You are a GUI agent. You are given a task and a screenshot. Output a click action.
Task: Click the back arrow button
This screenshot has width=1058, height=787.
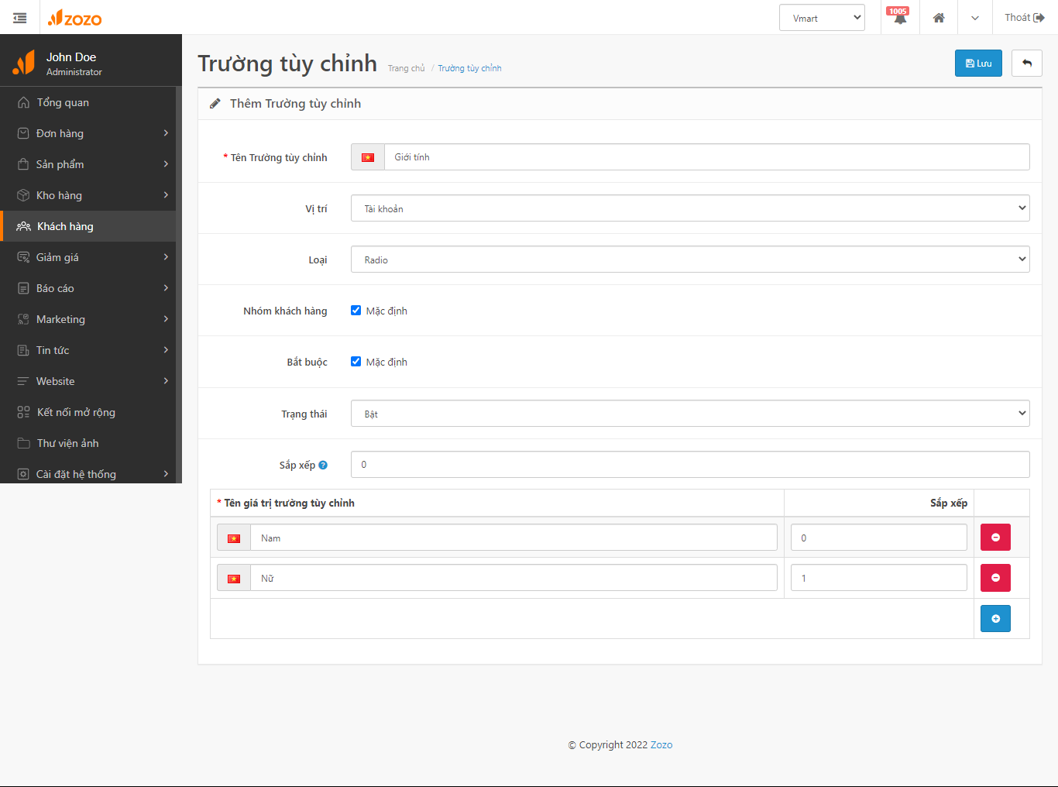pyautogui.click(x=1027, y=64)
